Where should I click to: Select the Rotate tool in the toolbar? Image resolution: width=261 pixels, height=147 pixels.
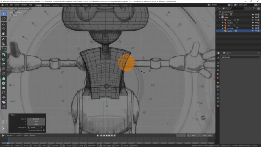[4, 29]
